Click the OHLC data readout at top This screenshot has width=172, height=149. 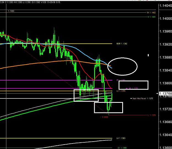click(x=30, y=2)
